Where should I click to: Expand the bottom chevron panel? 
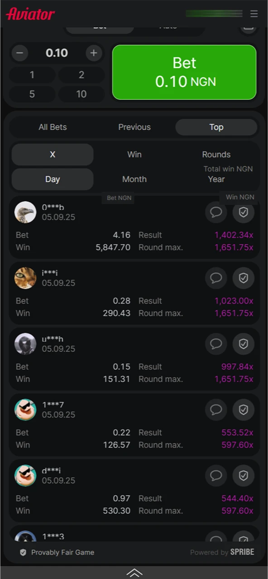134,572
